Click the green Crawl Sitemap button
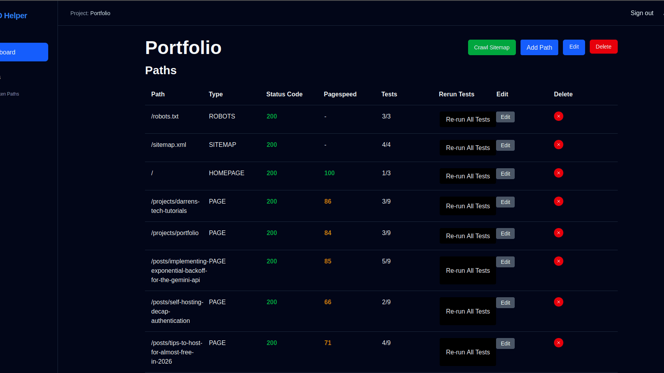 click(x=491, y=47)
